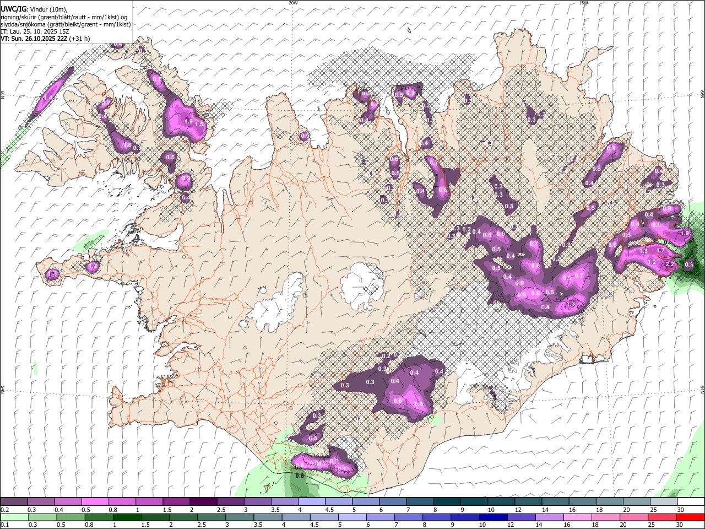
Task: Click the '0.3' label inside the dark green area
Action: pos(689,264)
